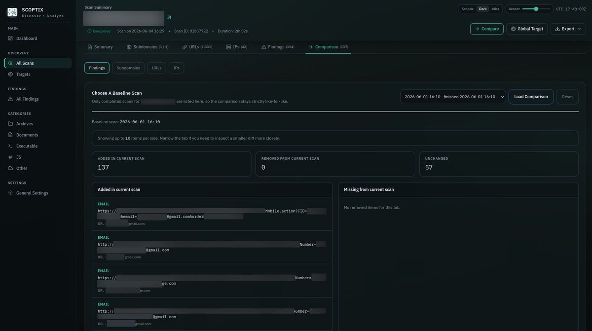The width and height of the screenshot is (592, 331).
Task: Switch theme to Dark
Action: pyautogui.click(x=483, y=9)
